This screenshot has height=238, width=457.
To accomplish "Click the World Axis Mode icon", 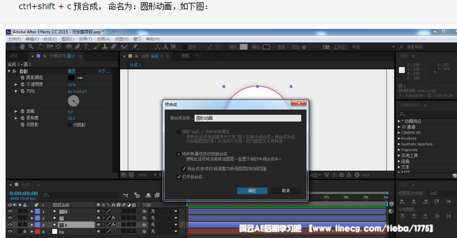I will (165, 47).
